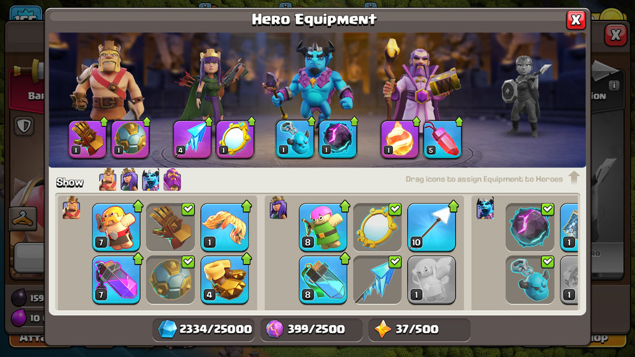The image size is (635, 357).
Task: Select Spiky Ball gold boots equipment level 4
Action: pos(225,280)
